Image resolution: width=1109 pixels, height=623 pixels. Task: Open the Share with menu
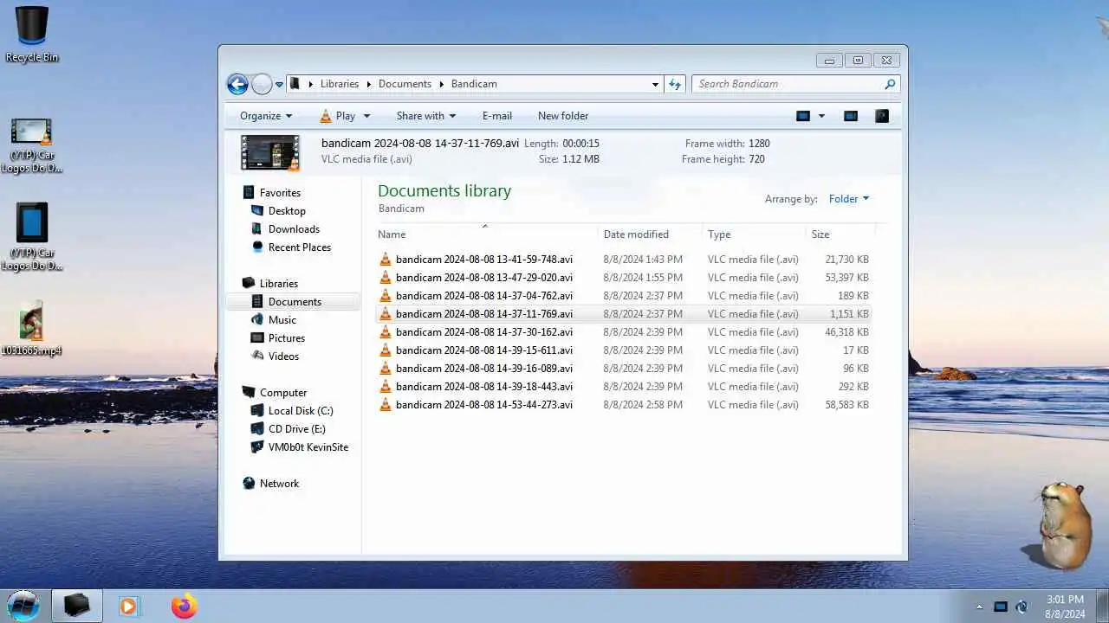[425, 116]
